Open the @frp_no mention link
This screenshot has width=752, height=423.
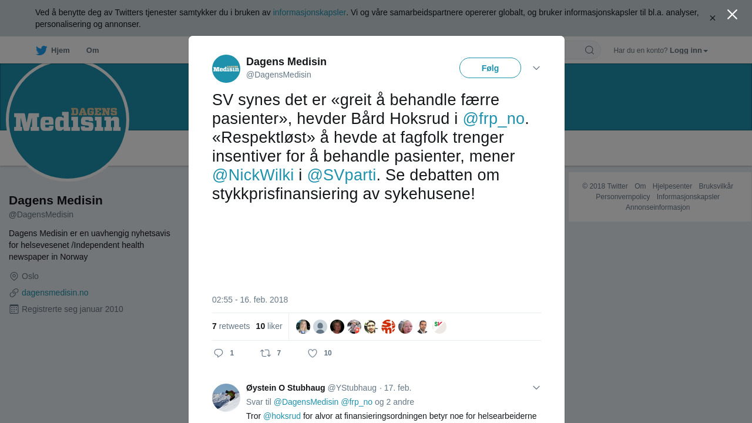[x=493, y=119]
